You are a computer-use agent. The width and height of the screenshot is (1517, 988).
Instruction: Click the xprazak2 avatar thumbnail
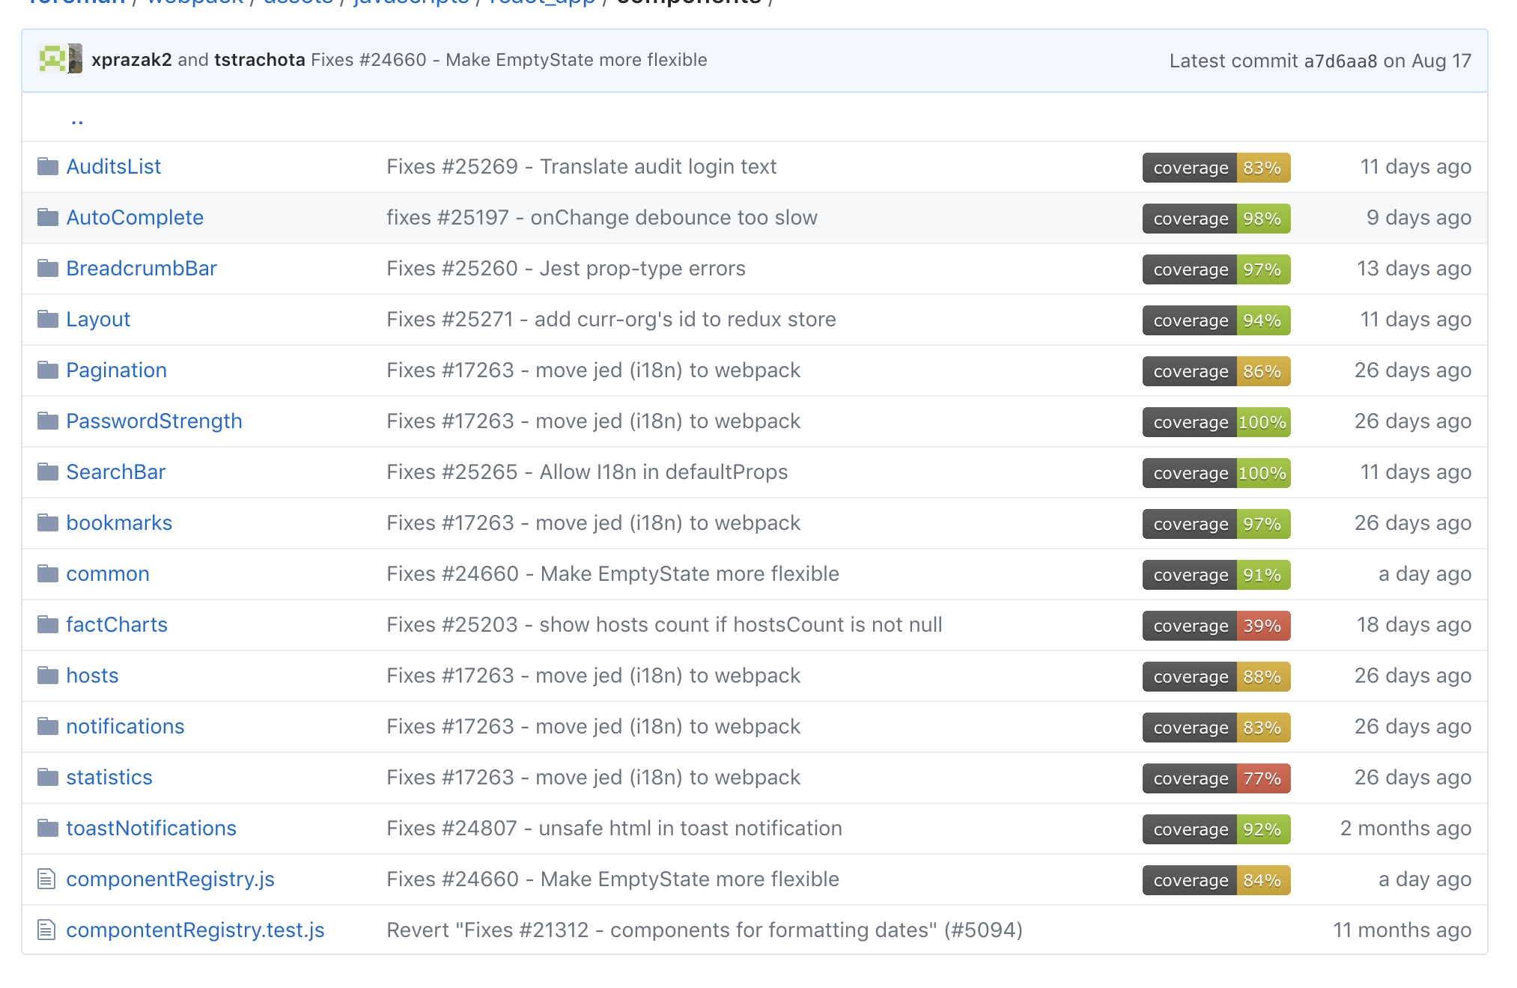[52, 59]
